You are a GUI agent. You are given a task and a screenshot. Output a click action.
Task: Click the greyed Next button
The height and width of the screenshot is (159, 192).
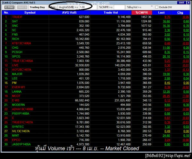point(22,7)
